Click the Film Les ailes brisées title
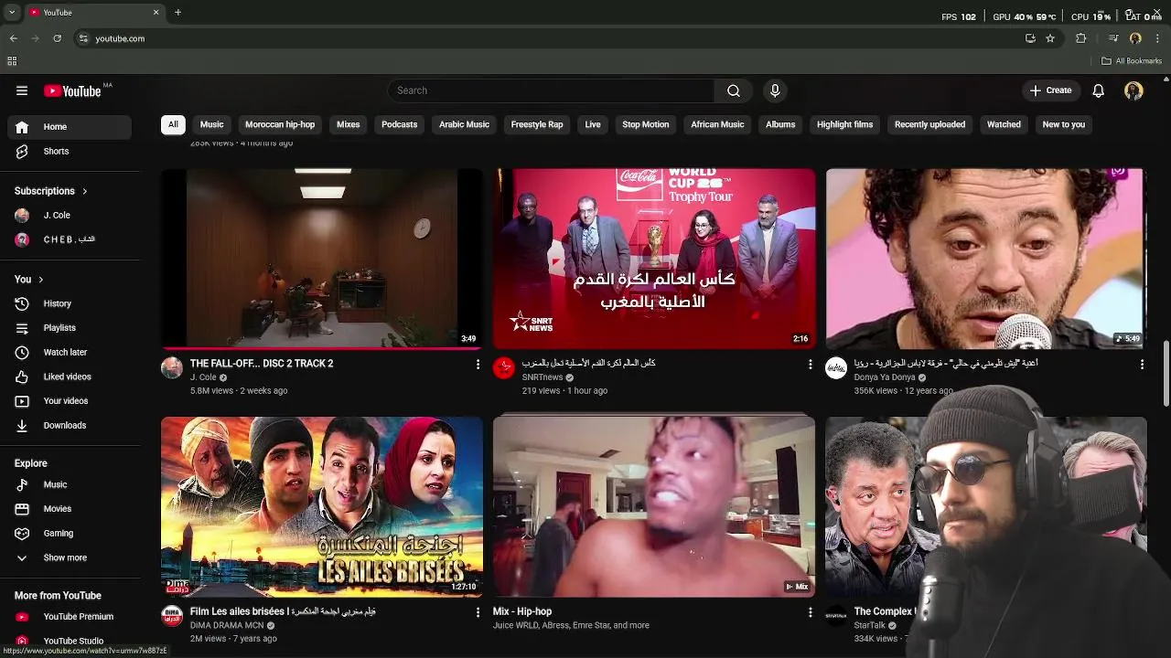 tap(283, 611)
